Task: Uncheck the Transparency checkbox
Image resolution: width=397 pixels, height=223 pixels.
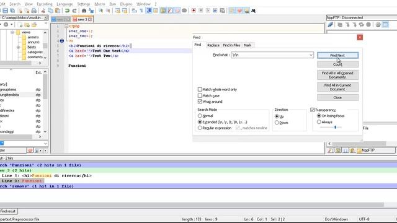Action: 313,110
